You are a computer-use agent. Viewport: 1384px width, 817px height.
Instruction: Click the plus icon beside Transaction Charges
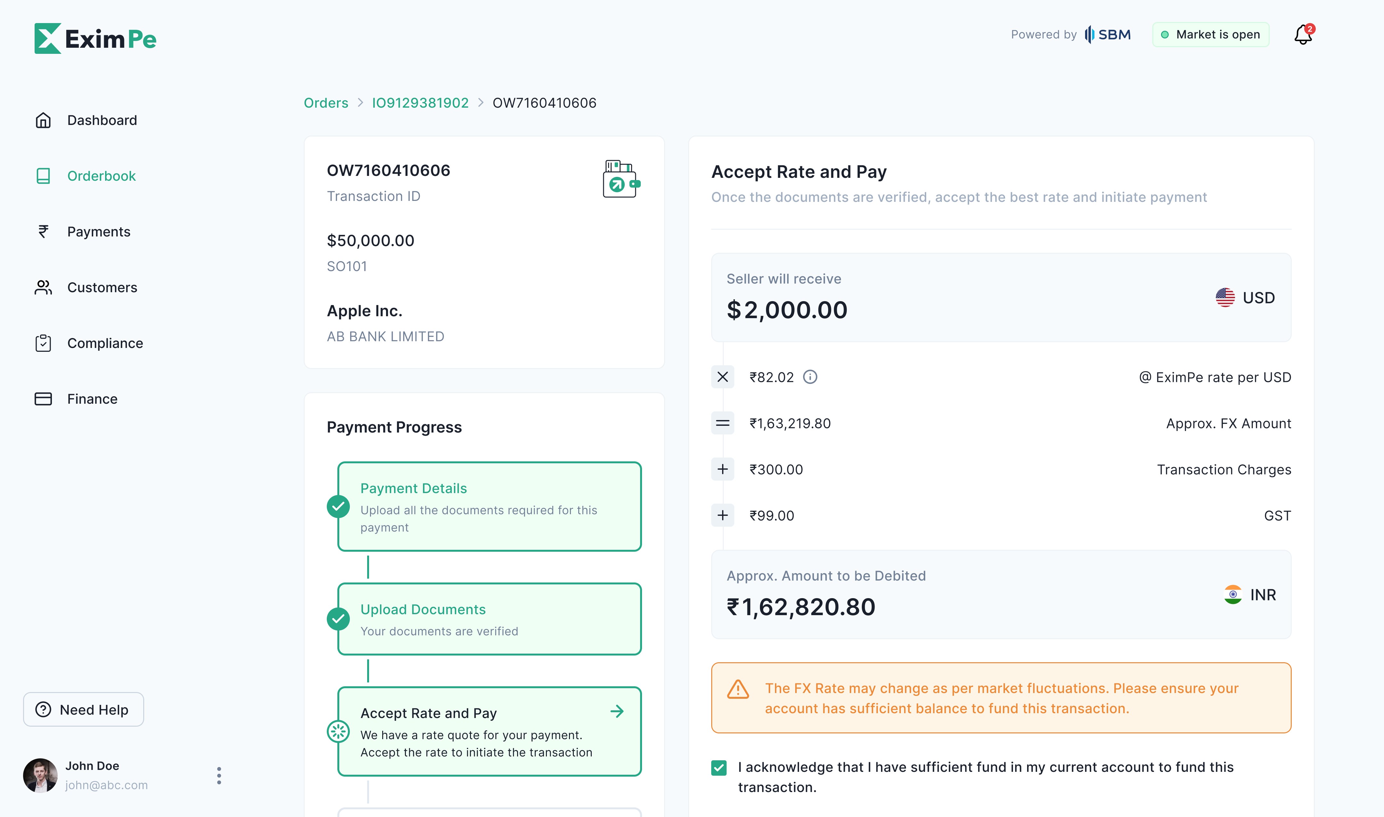[722, 469]
